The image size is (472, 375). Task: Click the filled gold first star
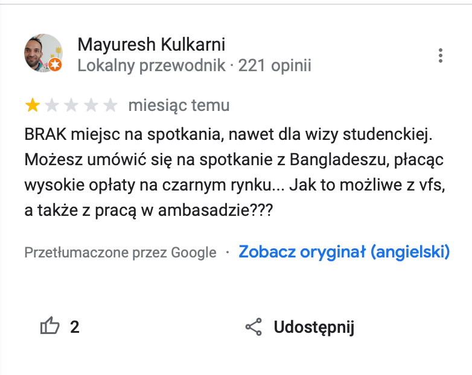pos(32,106)
